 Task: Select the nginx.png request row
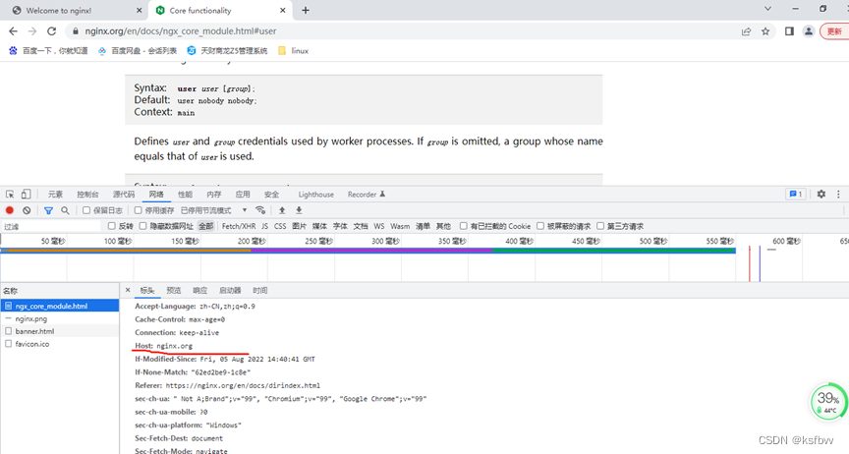tap(60, 318)
